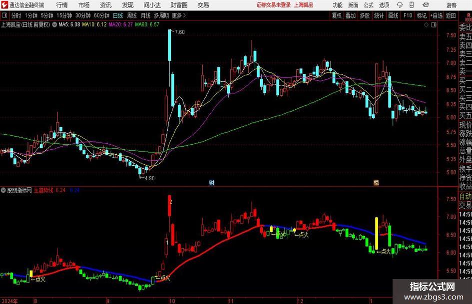Click the MA5: 6.08 legend value

[69, 24]
